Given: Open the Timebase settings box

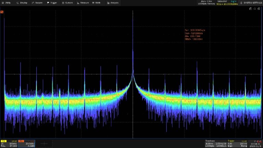Looking at the screenshot, I should point(216,144).
